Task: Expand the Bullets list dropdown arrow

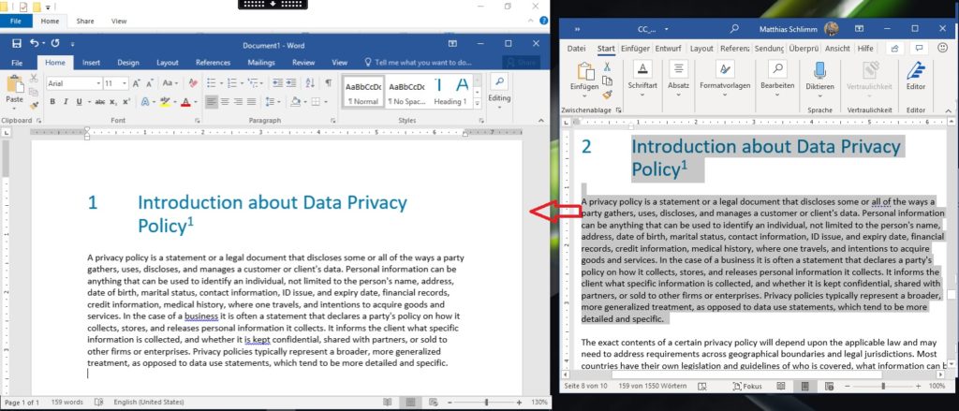Action: [219, 83]
